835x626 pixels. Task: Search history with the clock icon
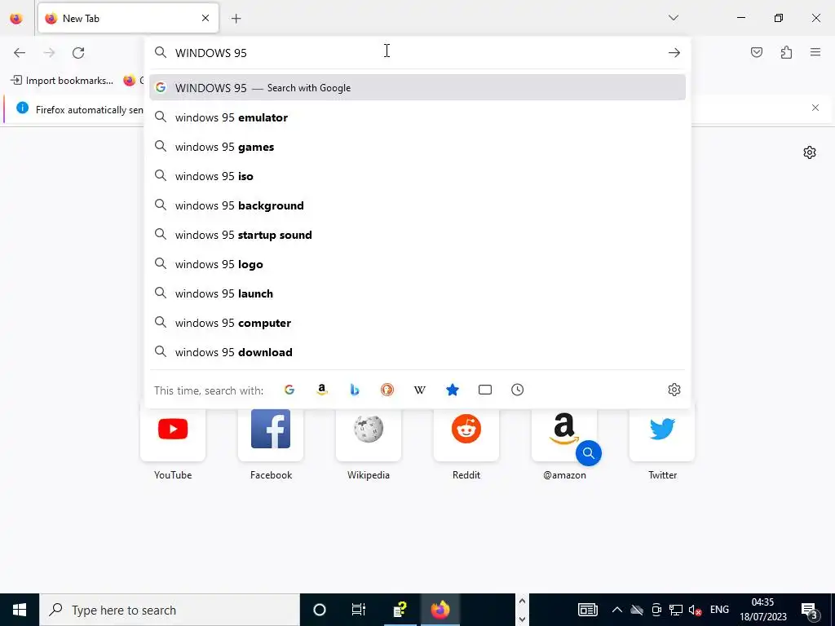(518, 390)
